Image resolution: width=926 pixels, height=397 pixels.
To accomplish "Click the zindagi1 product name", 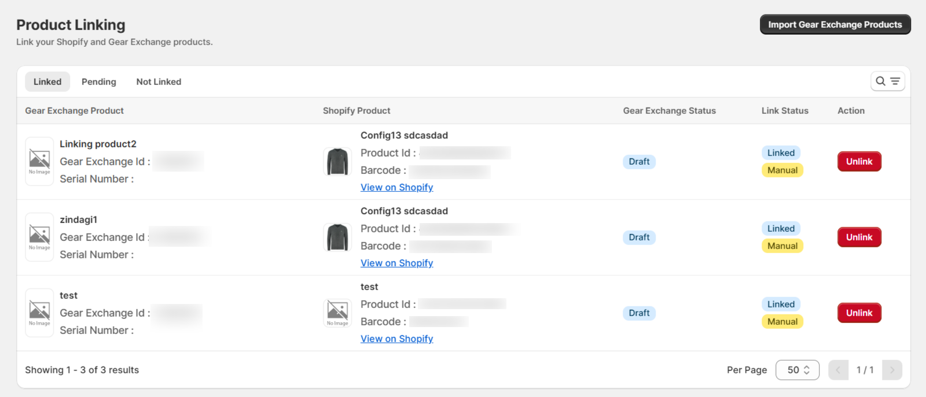I will pos(78,220).
